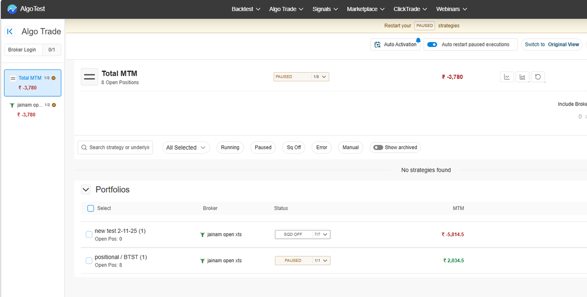The image size is (587, 297).
Task: Click the MTM column header
Action: pos(458,208)
